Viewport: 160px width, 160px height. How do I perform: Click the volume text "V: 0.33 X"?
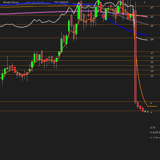(155, 132)
